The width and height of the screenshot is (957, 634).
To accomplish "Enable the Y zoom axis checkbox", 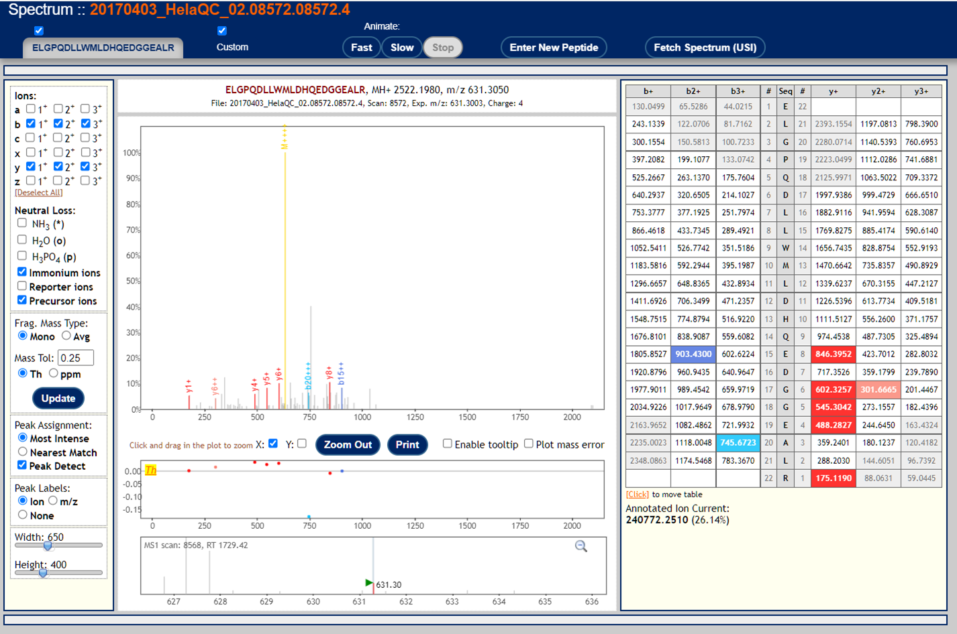I will point(302,444).
